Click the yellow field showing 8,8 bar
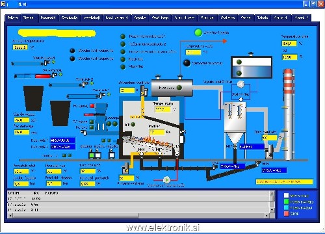 click(21, 184)
